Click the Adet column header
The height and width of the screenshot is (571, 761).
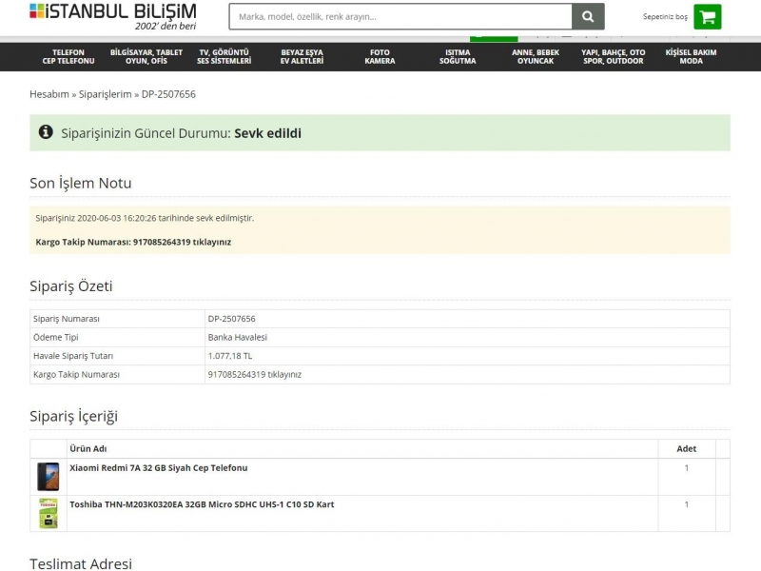coord(686,448)
